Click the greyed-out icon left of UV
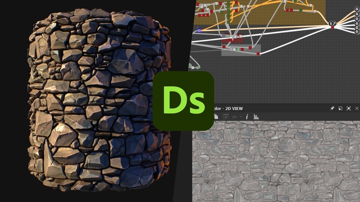Image resolution: width=360 pixels, height=202 pixels. pos(226,117)
